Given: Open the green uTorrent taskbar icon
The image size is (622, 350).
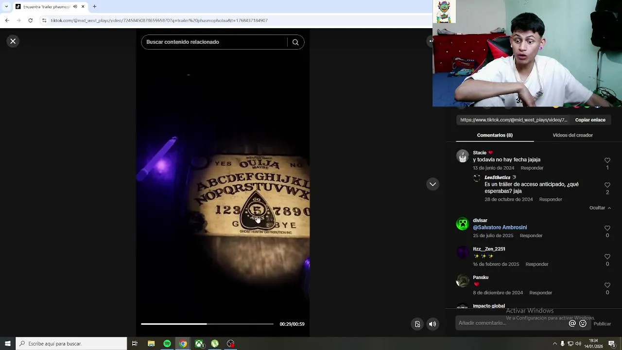Looking at the screenshot, I should tap(215, 344).
